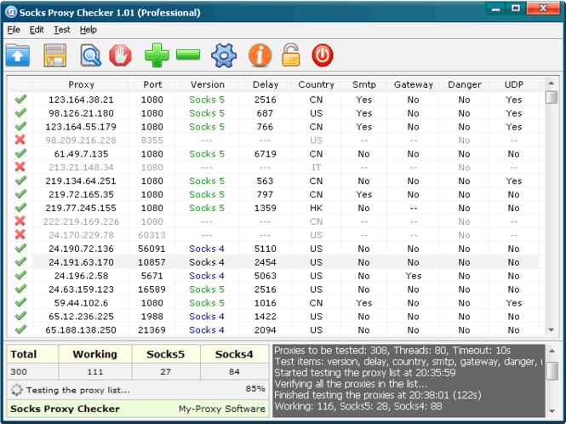Open the Edit menu
566x424 pixels.
click(37, 30)
